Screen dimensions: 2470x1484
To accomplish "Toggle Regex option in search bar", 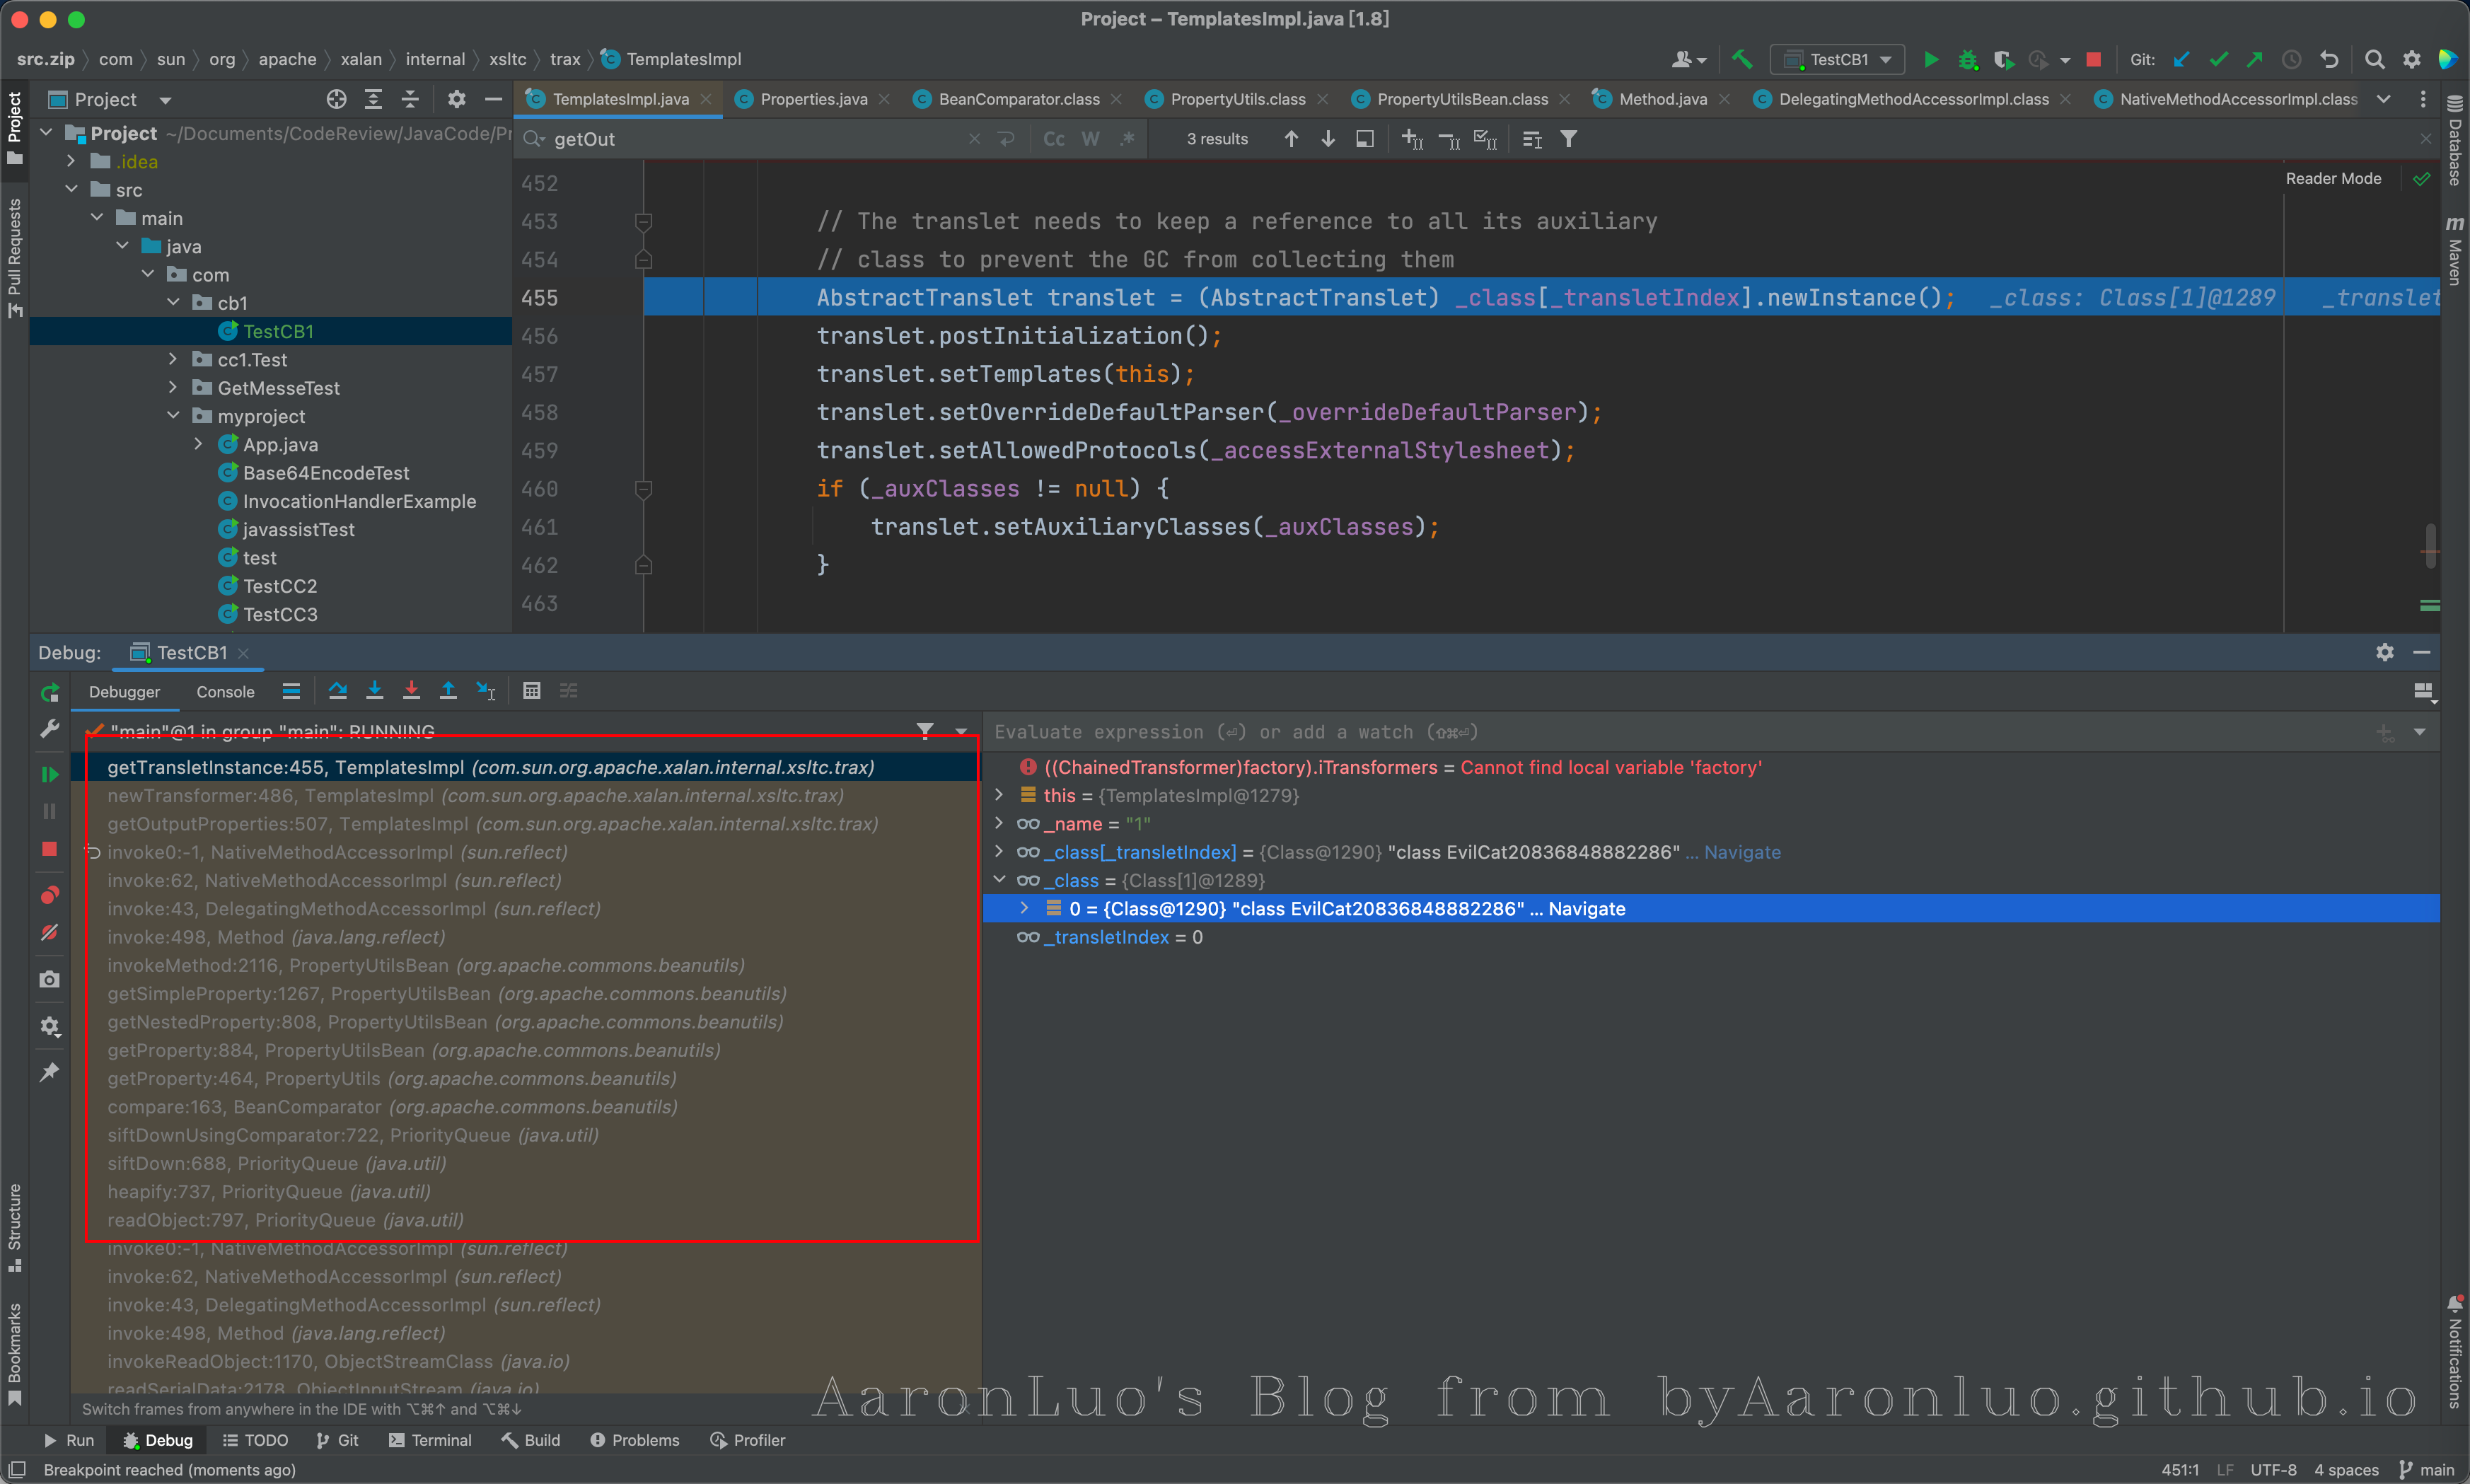I will (1128, 139).
